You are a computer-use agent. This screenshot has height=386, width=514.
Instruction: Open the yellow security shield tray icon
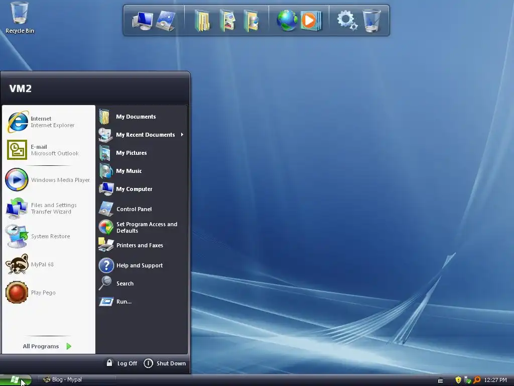[458, 380]
